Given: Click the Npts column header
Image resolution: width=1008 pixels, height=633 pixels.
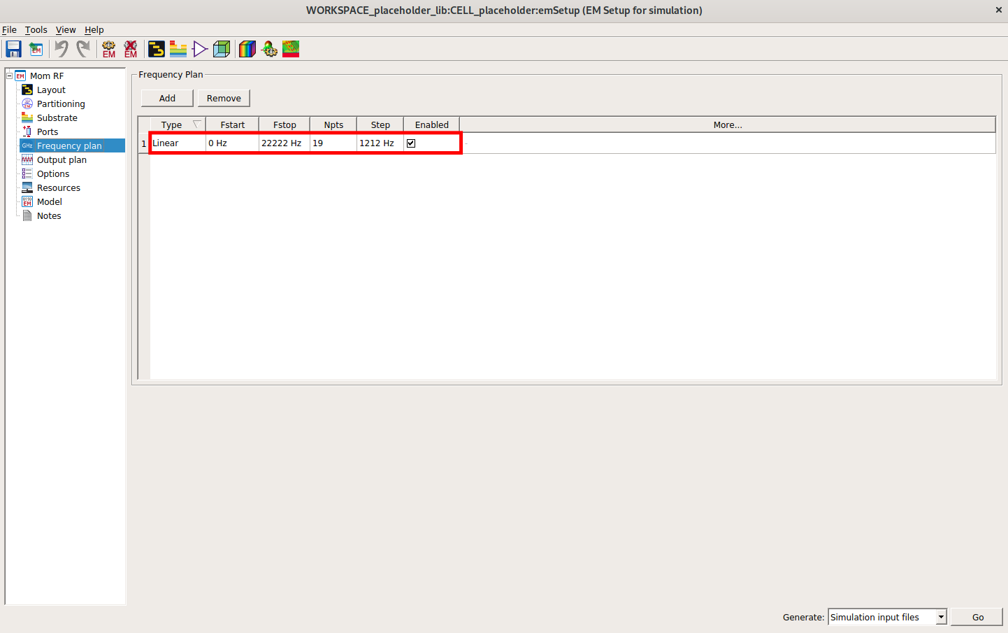Looking at the screenshot, I should (333, 125).
